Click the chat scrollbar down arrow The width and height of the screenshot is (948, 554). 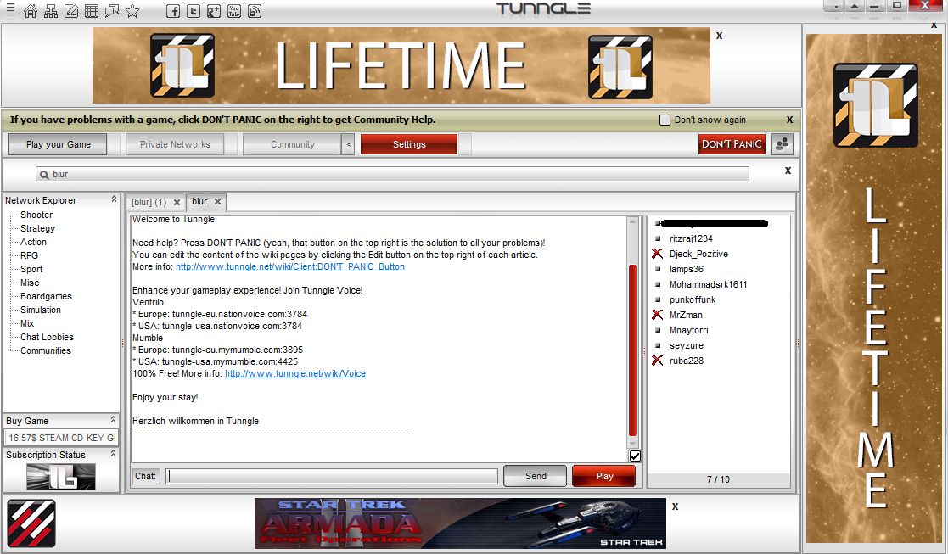[x=633, y=444]
